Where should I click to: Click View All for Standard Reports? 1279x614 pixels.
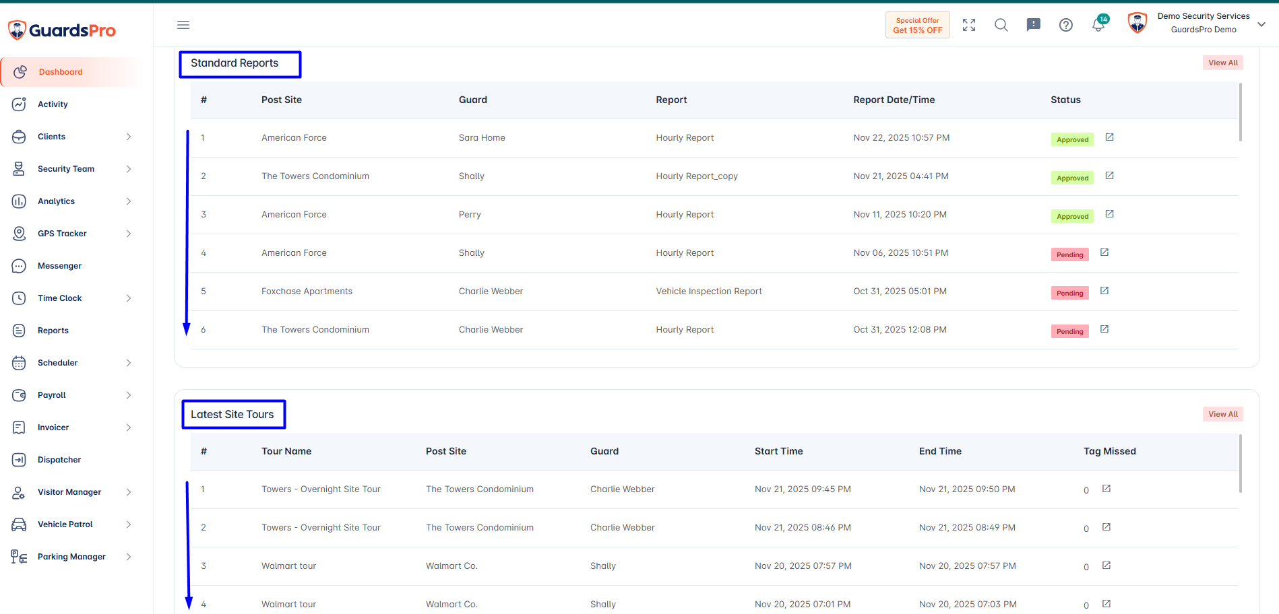1223,63
